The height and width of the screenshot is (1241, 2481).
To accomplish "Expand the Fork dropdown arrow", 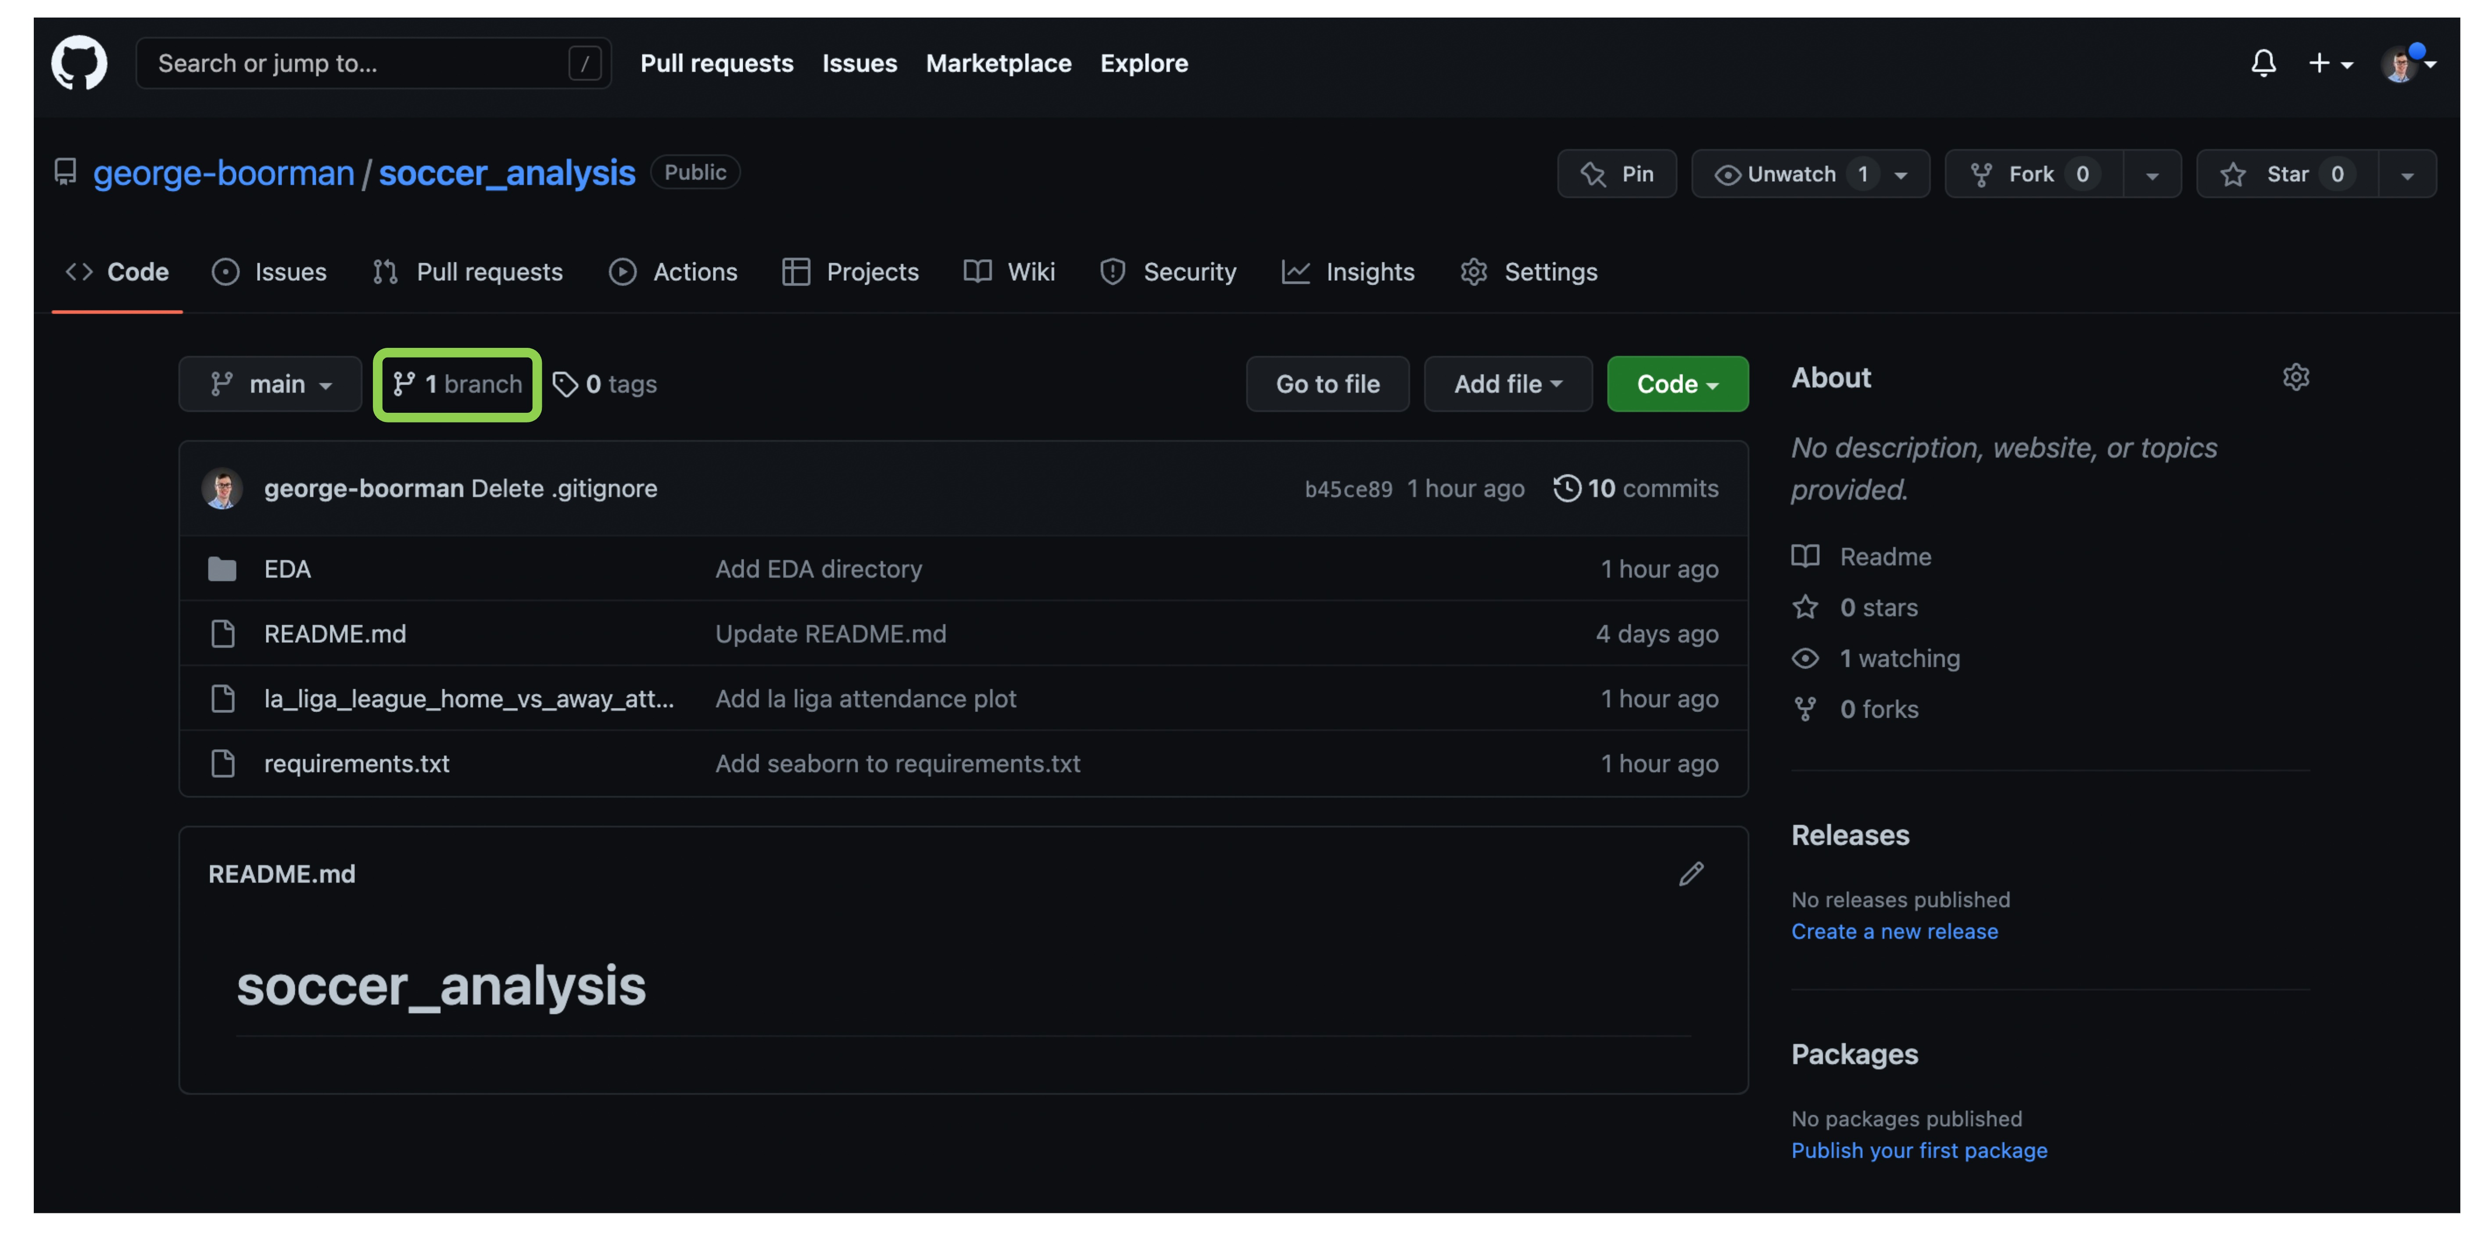I will pos(2152,175).
